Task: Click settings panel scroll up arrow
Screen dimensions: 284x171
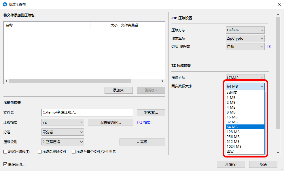Action: 278,15
